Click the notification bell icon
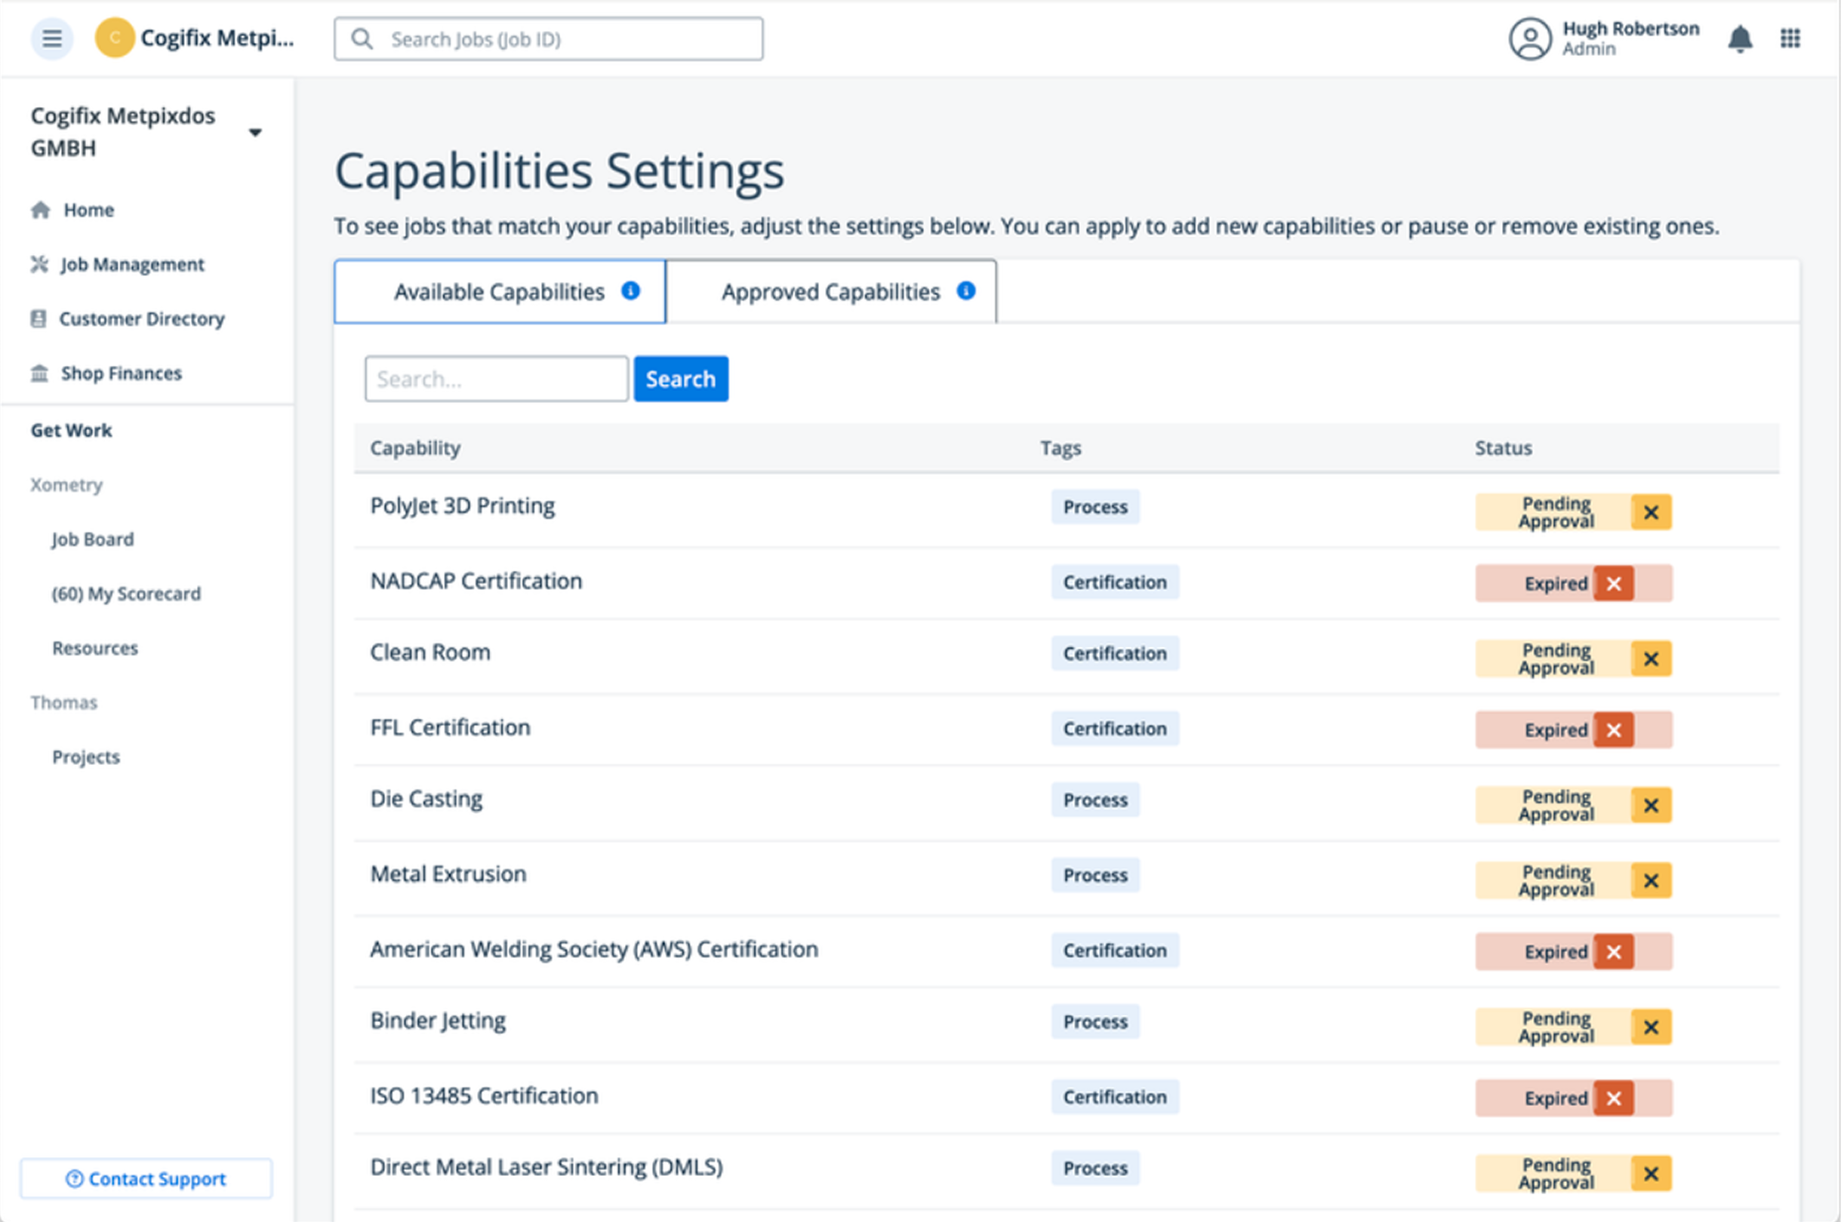This screenshot has height=1222, width=1841. click(1740, 38)
